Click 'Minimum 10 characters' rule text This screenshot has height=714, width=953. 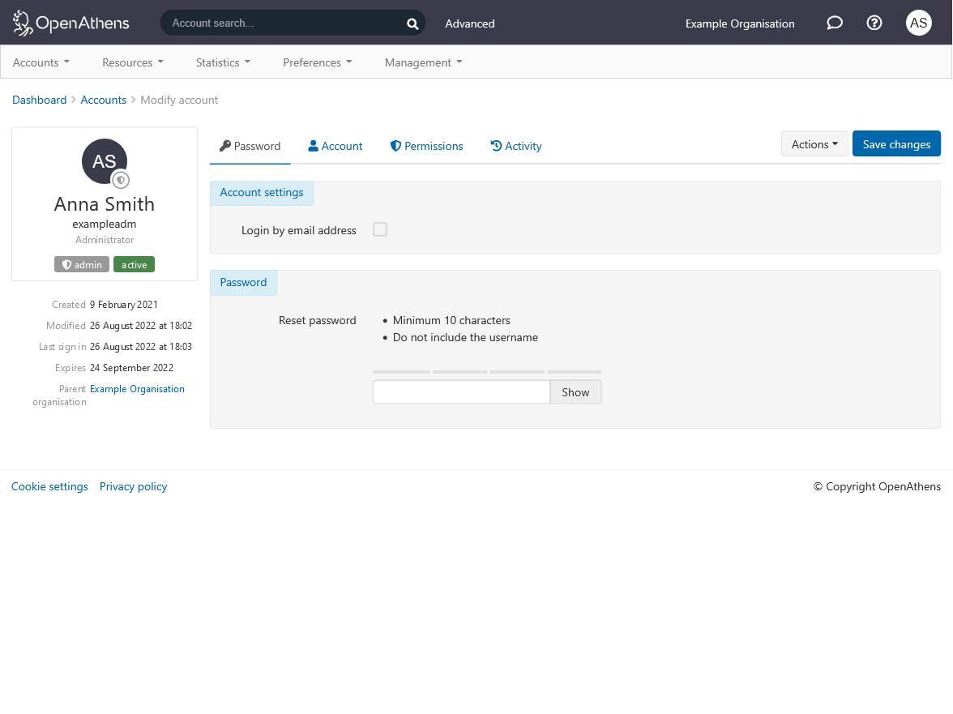pyautogui.click(x=451, y=320)
